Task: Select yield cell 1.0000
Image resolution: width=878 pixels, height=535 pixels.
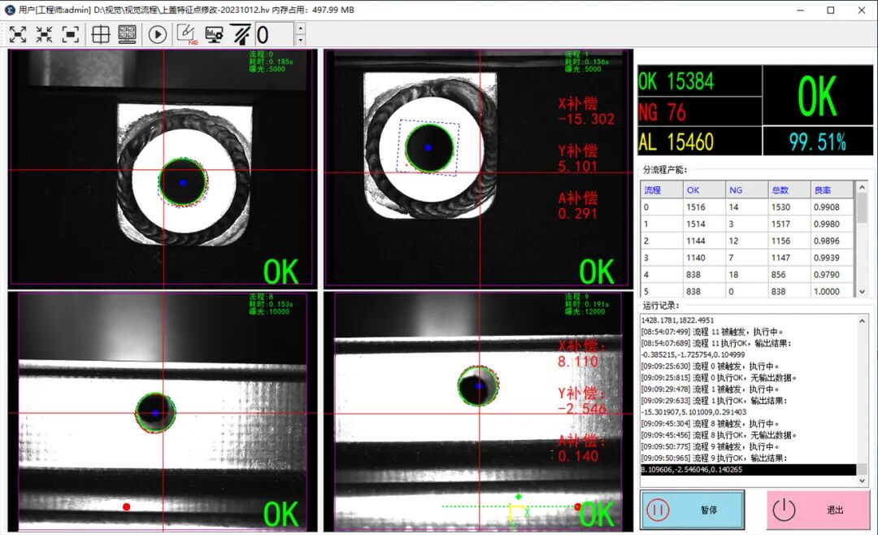Action: click(x=832, y=291)
